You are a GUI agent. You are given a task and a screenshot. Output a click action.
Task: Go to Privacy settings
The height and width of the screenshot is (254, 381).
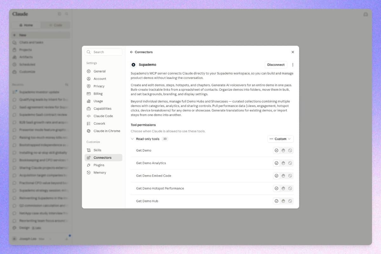(104, 86)
